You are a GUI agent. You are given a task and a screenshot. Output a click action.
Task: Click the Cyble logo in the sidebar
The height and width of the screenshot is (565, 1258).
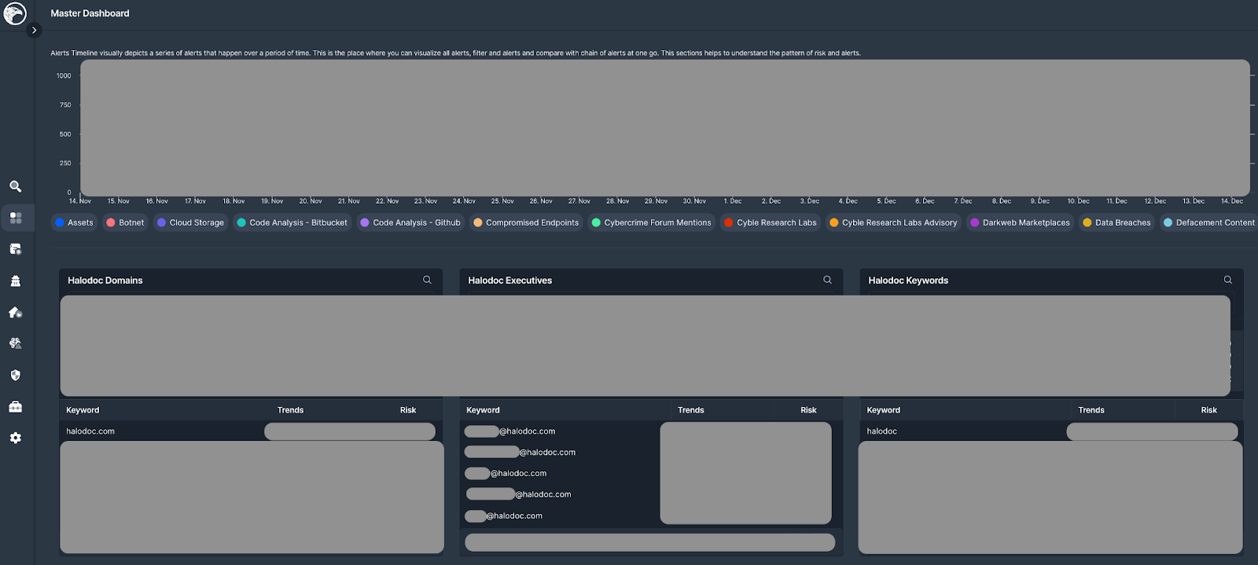point(15,13)
